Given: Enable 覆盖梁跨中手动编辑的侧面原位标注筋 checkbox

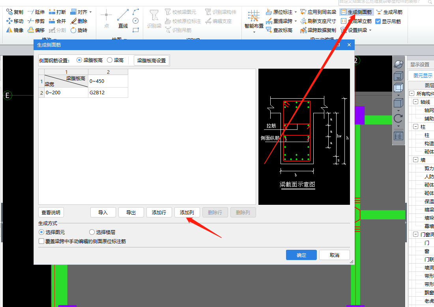Looking at the screenshot, I should tap(41, 241).
